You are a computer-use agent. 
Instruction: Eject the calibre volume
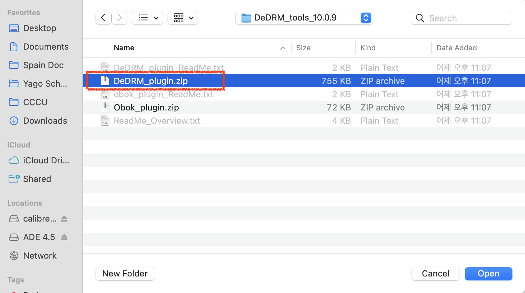tap(64, 219)
